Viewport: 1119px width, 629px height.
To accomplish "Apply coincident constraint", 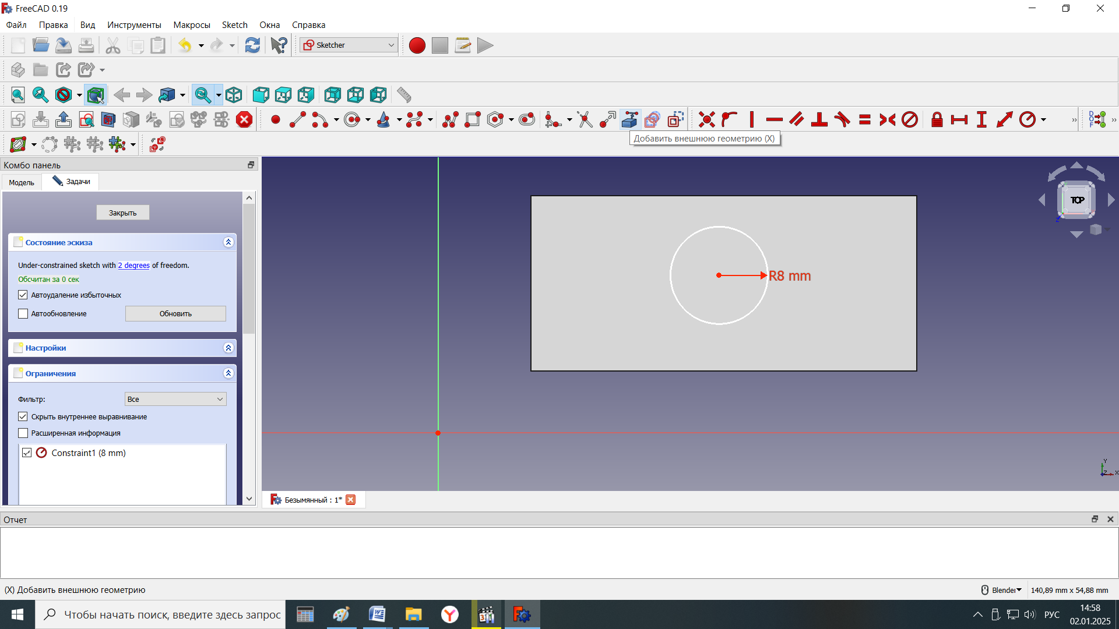I will pyautogui.click(x=706, y=120).
